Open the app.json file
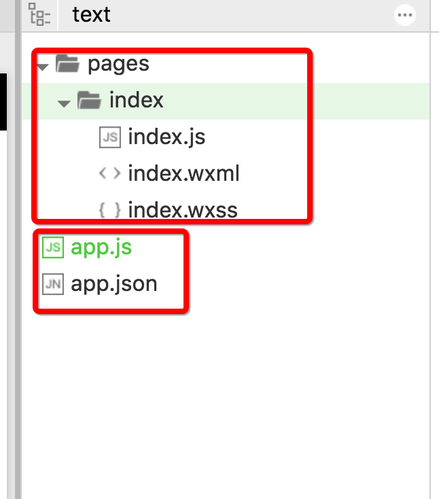 click(x=114, y=284)
